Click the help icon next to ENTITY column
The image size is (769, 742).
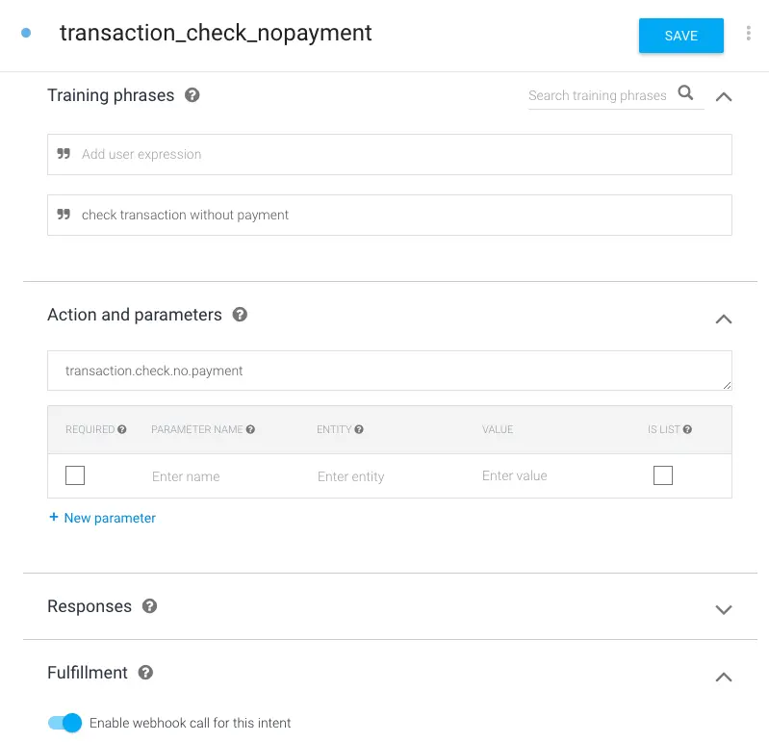359,429
